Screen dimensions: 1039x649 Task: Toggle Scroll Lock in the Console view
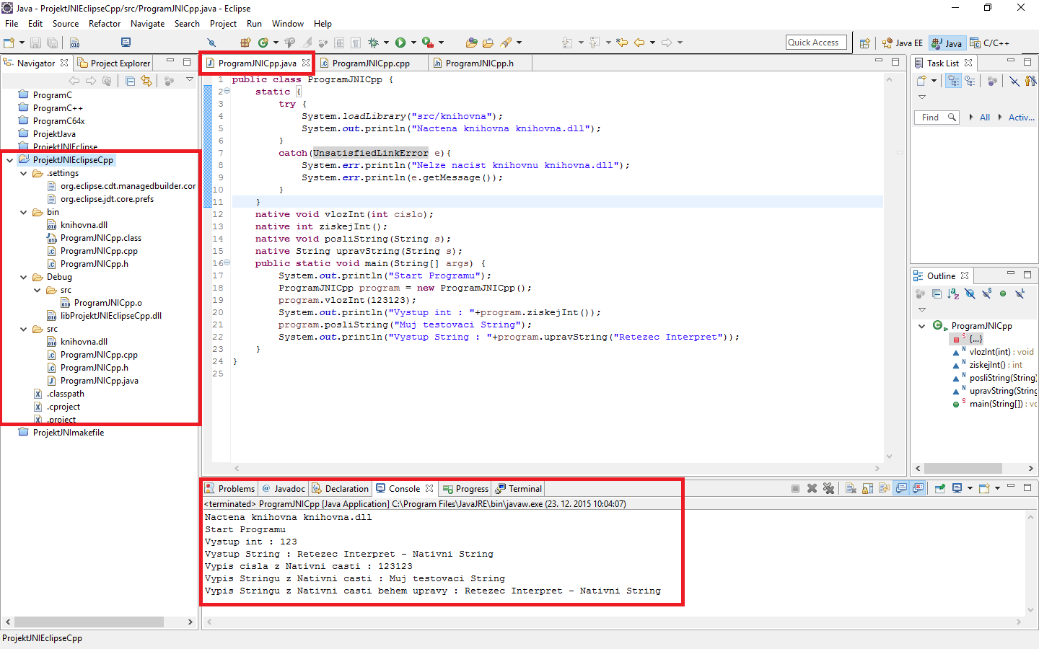867,488
